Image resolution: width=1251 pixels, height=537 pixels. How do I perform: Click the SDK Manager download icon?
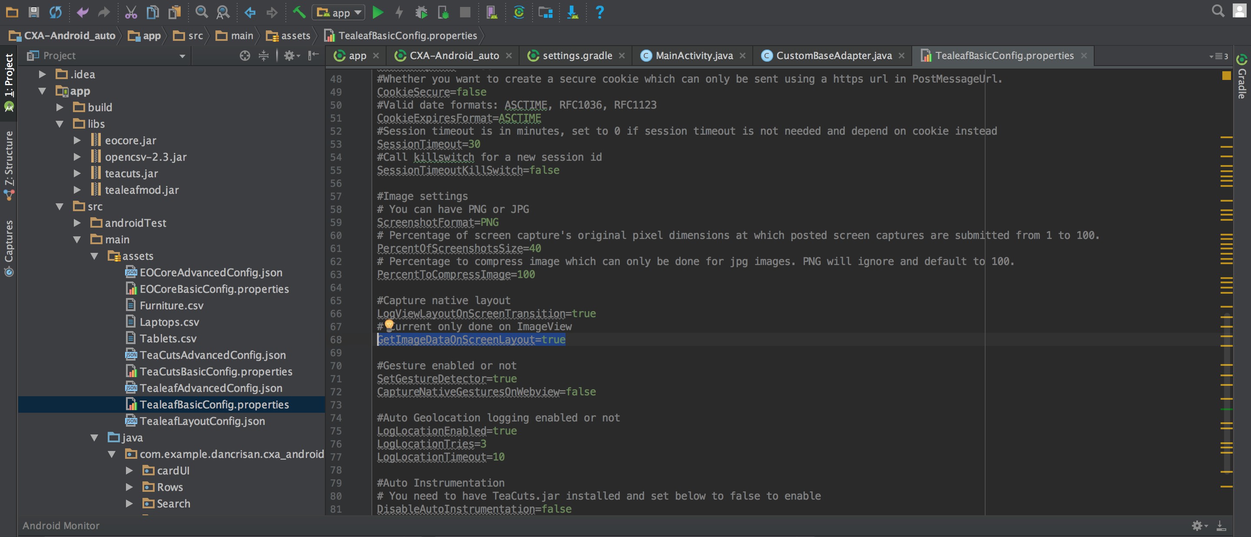[x=573, y=12]
